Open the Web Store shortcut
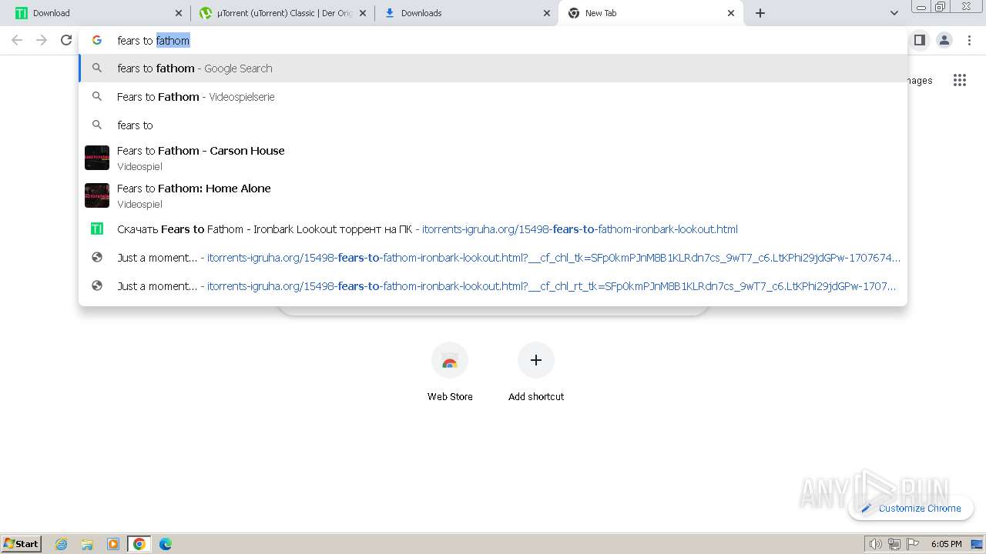This screenshot has width=986, height=554. pyautogui.click(x=450, y=372)
